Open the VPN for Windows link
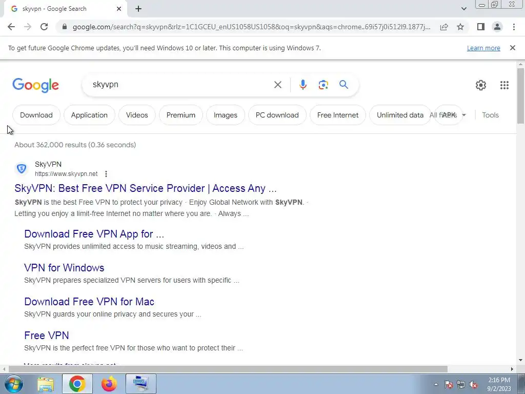The width and height of the screenshot is (525, 394). point(64,268)
